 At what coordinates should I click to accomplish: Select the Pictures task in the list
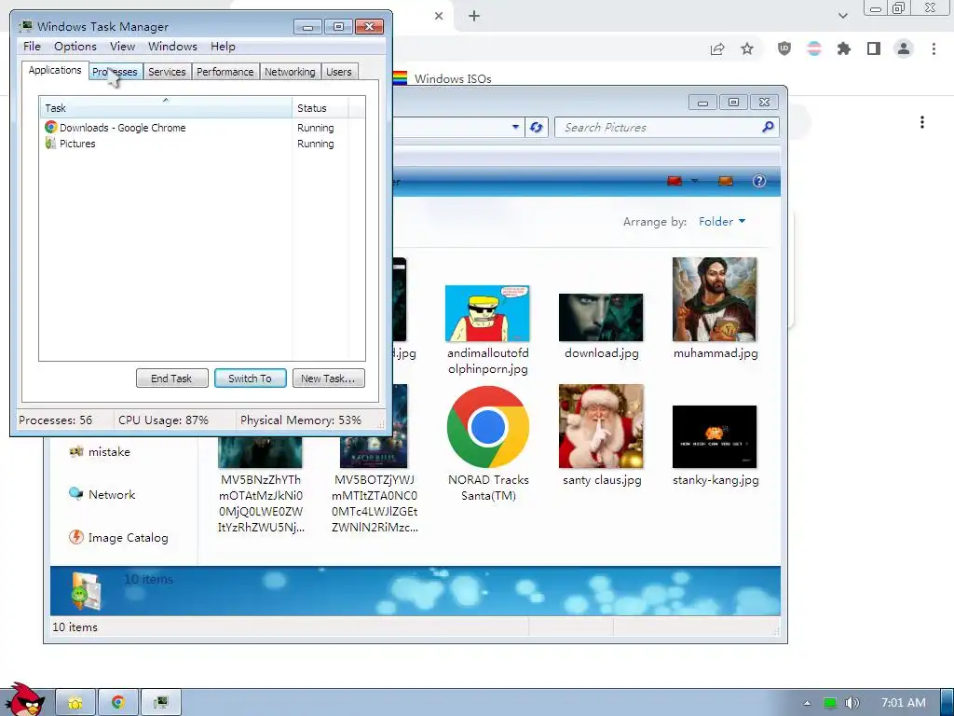pos(202,144)
